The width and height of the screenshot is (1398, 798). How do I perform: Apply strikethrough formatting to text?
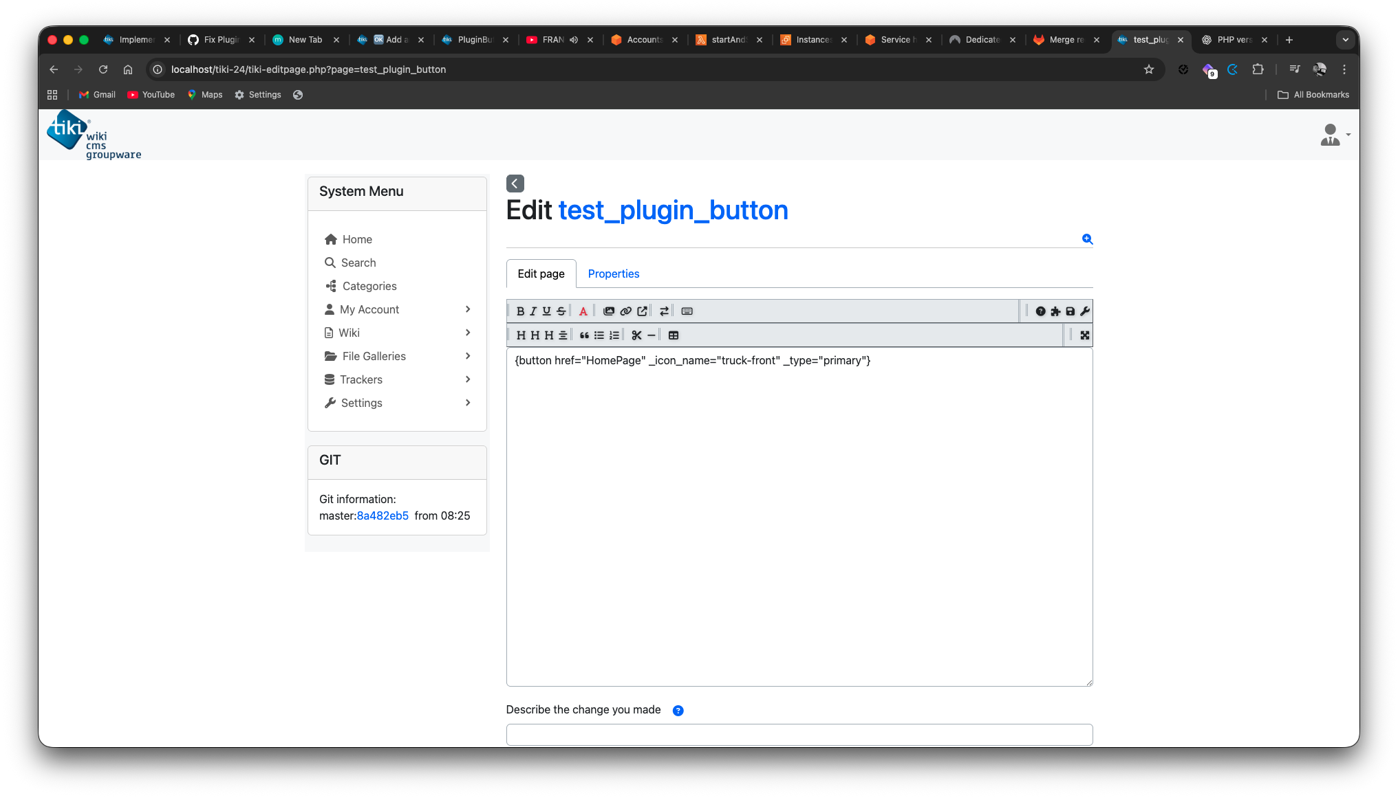(x=561, y=311)
